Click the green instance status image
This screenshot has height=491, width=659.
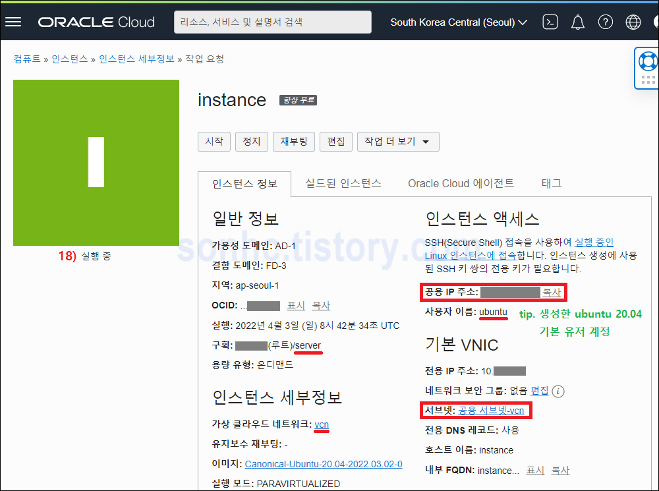pyautogui.click(x=96, y=163)
